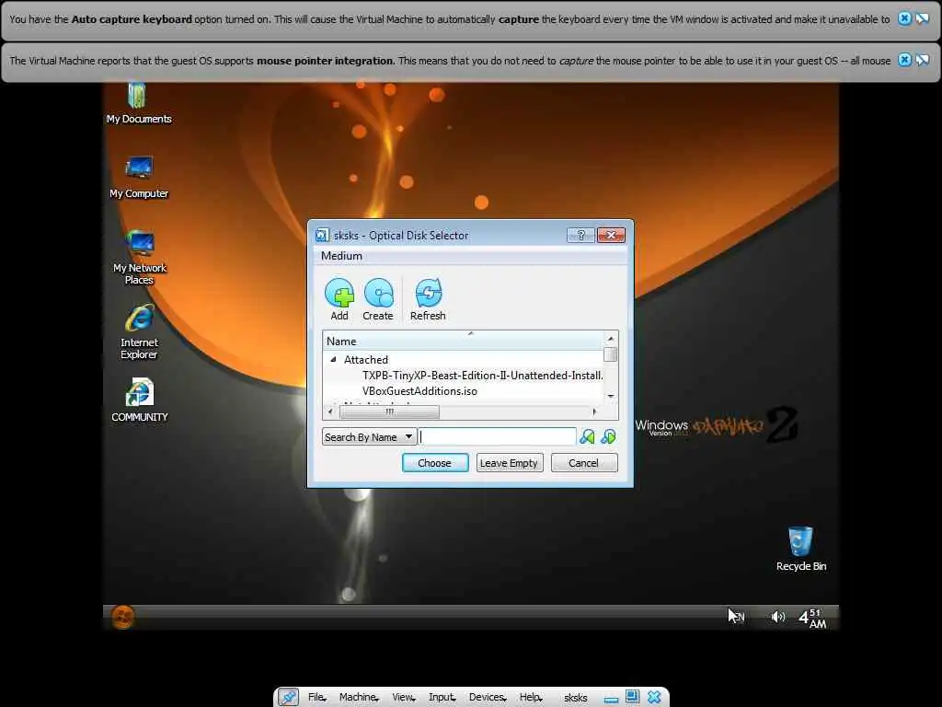Viewport: 942px width, 707px height.
Task: Click the EN language indicator in tray
Action: click(739, 617)
